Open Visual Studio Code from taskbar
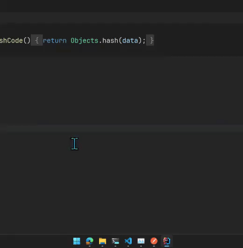Image resolution: width=243 pixels, height=248 pixels. coord(128,241)
